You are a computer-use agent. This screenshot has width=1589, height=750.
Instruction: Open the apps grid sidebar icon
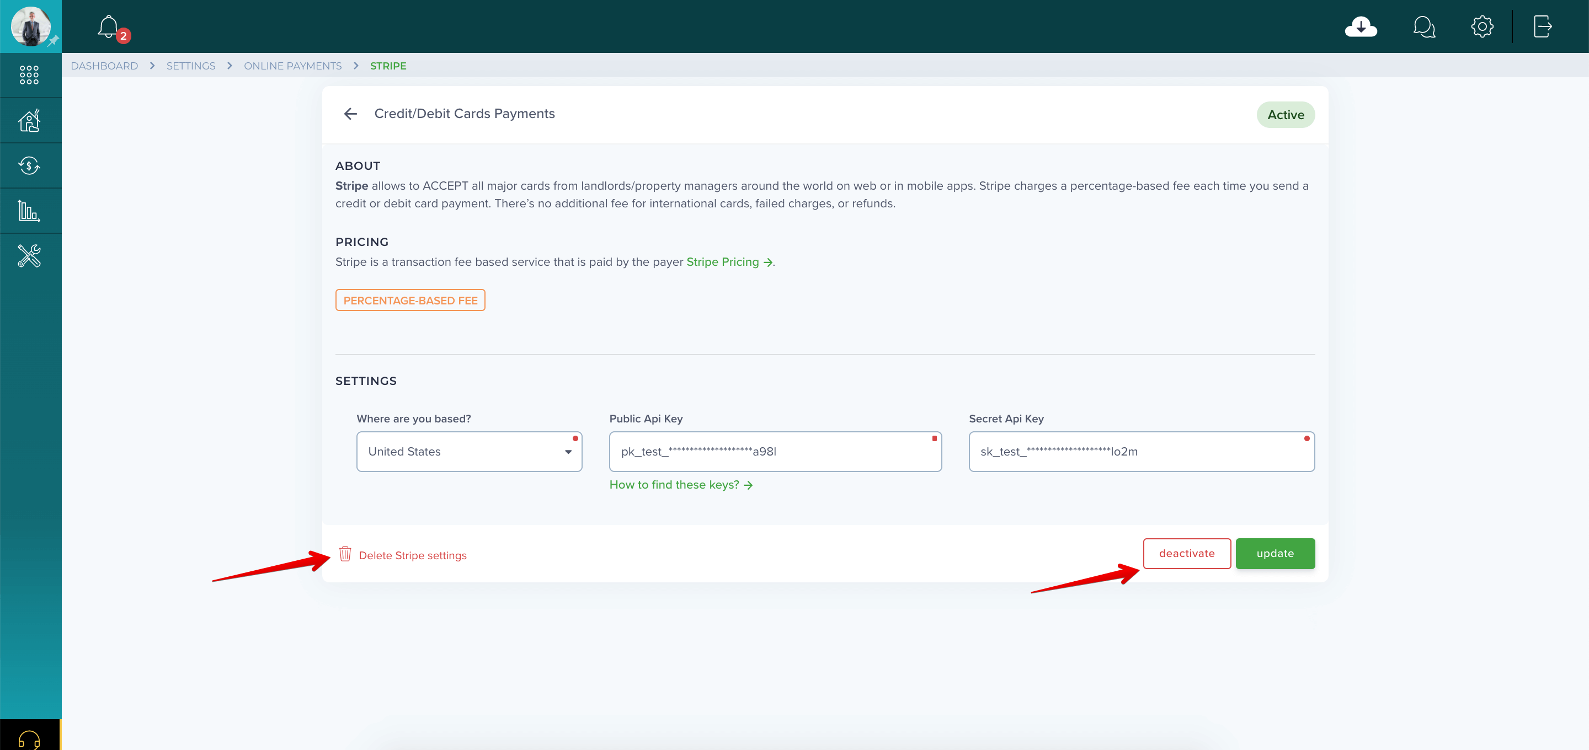pos(29,75)
